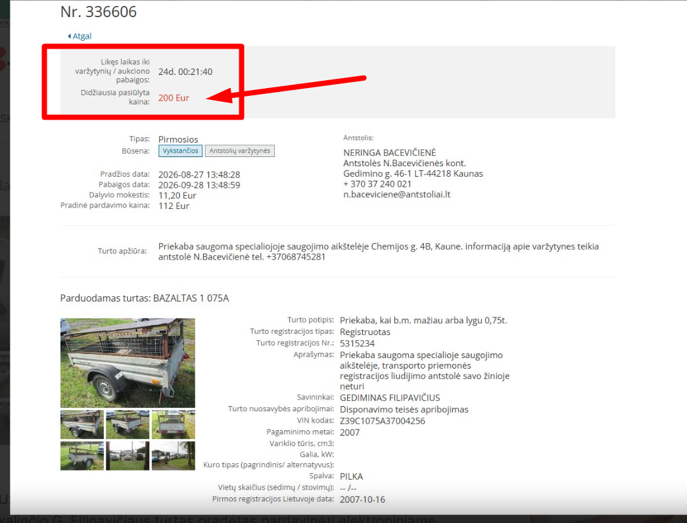
Task: Click the registration number 5315234
Action: coord(357,344)
